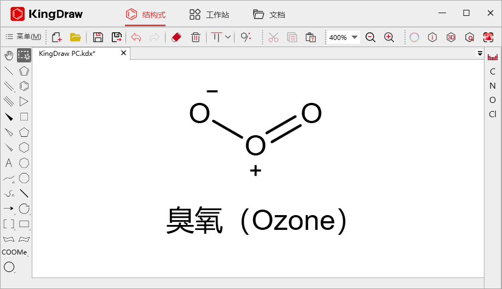Select the solid wedge bond tool
The height and width of the screenshot is (289, 502).
(9, 117)
